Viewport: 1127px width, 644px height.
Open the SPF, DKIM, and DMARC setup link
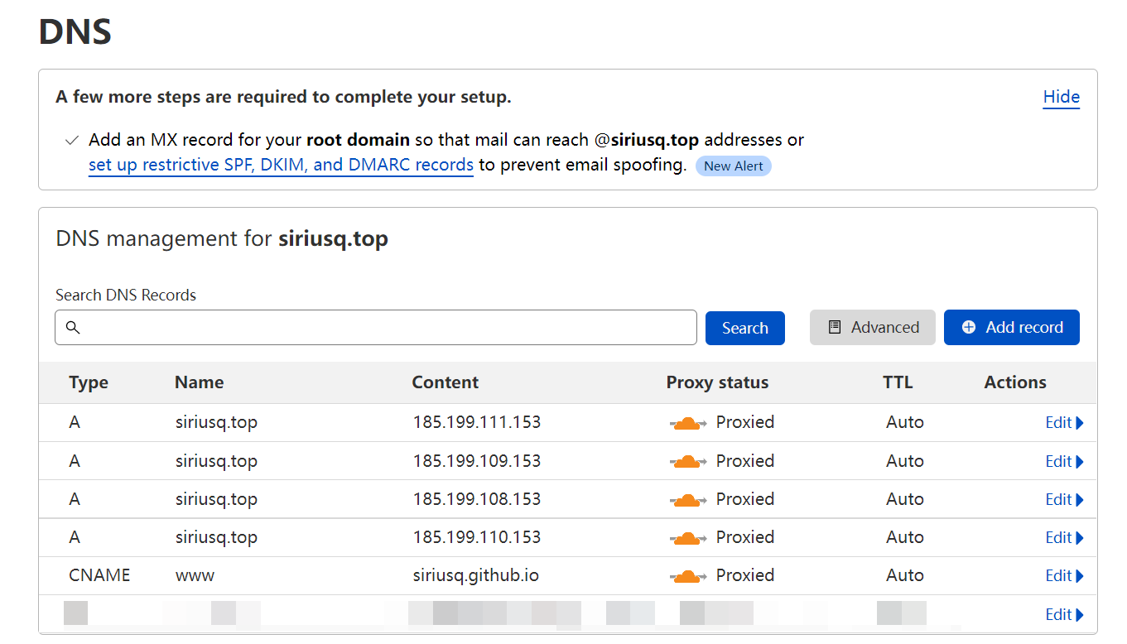281,165
